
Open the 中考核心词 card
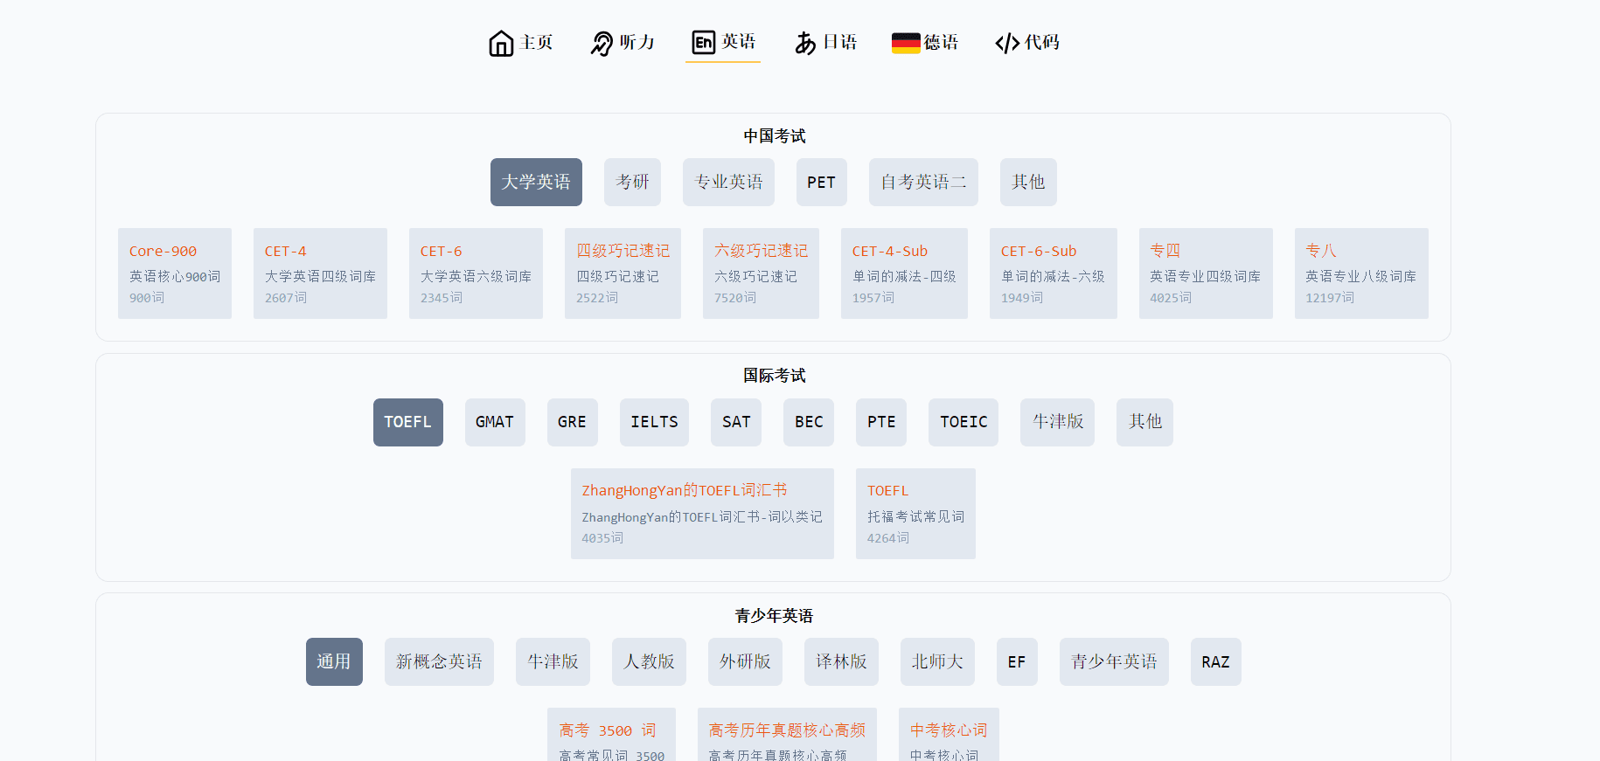(949, 735)
